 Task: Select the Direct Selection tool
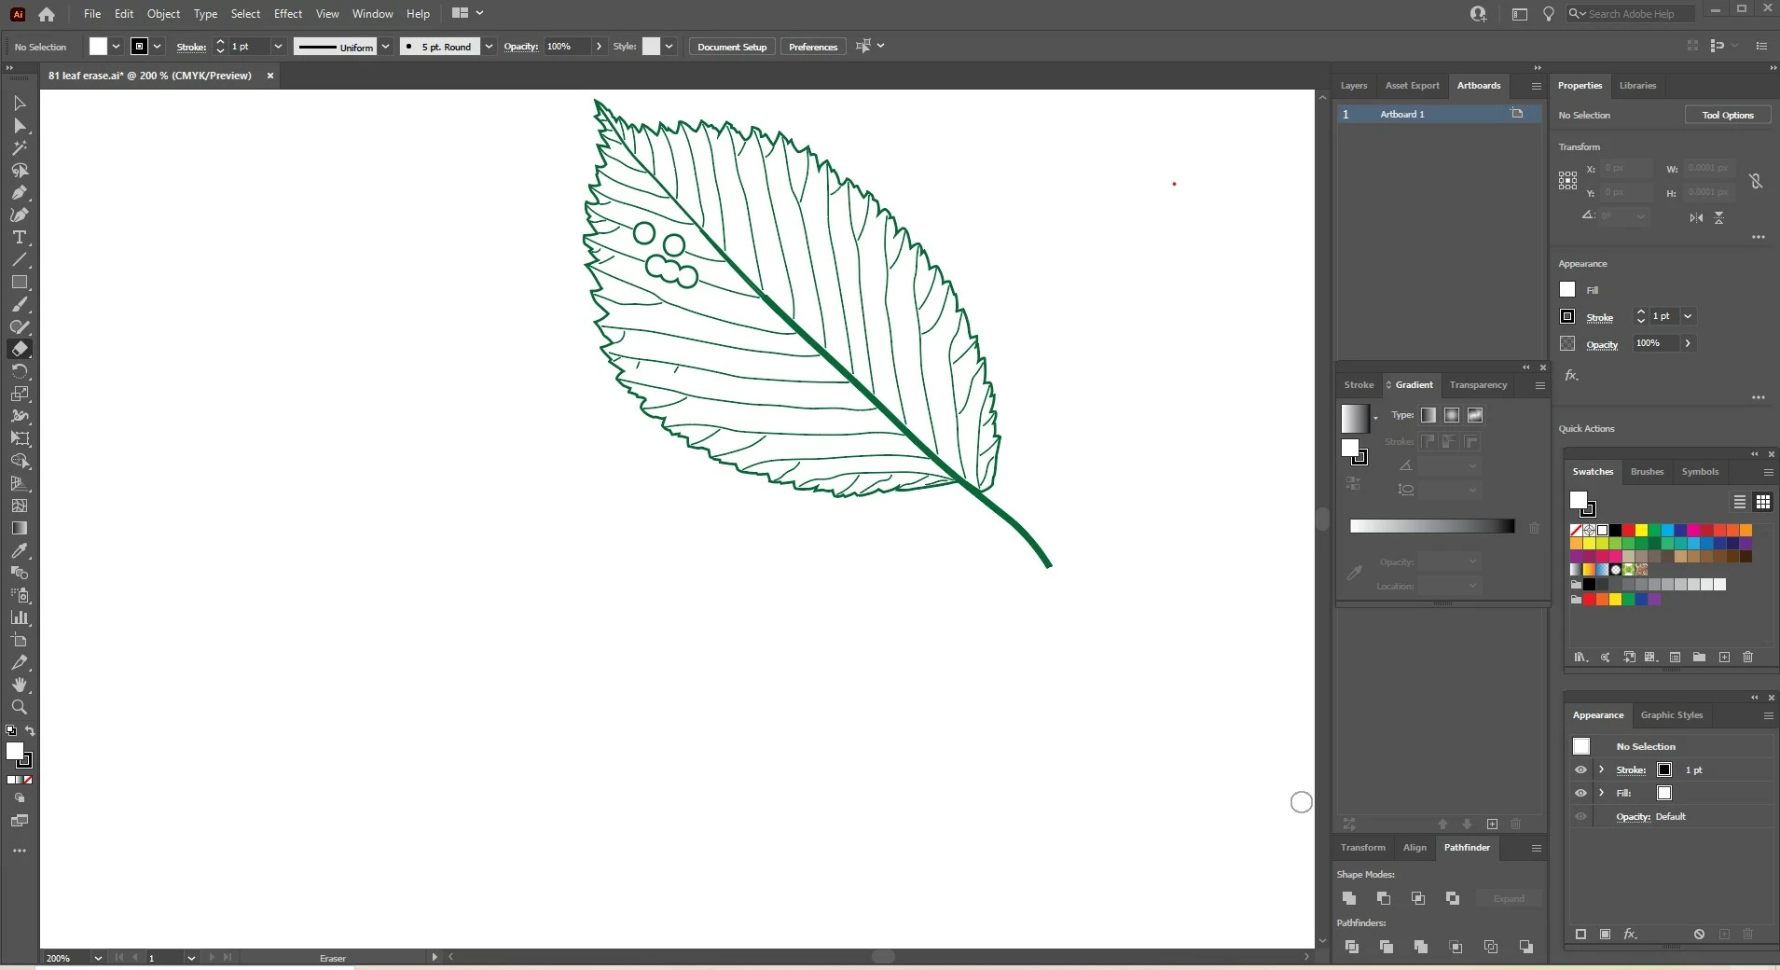[x=19, y=126]
